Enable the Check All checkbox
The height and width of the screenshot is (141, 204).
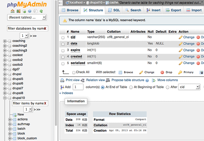point(74,72)
